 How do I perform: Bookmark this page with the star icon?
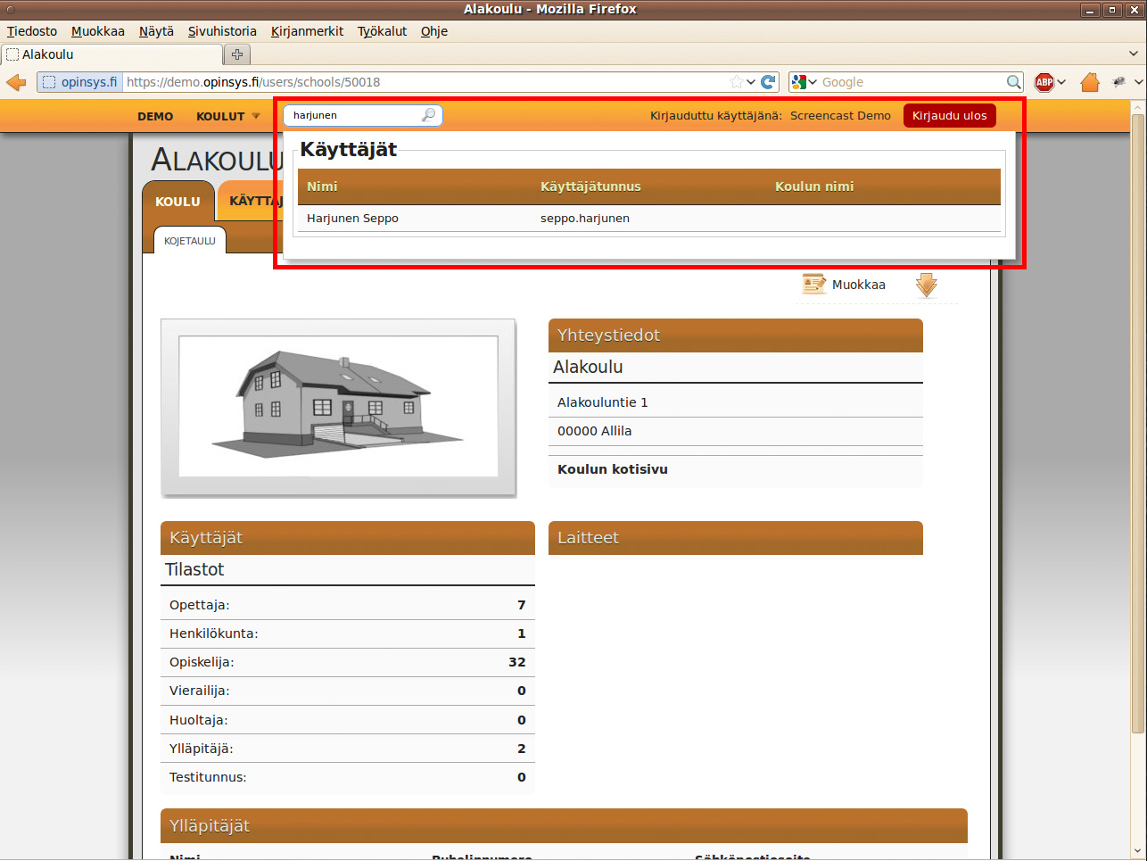(736, 82)
